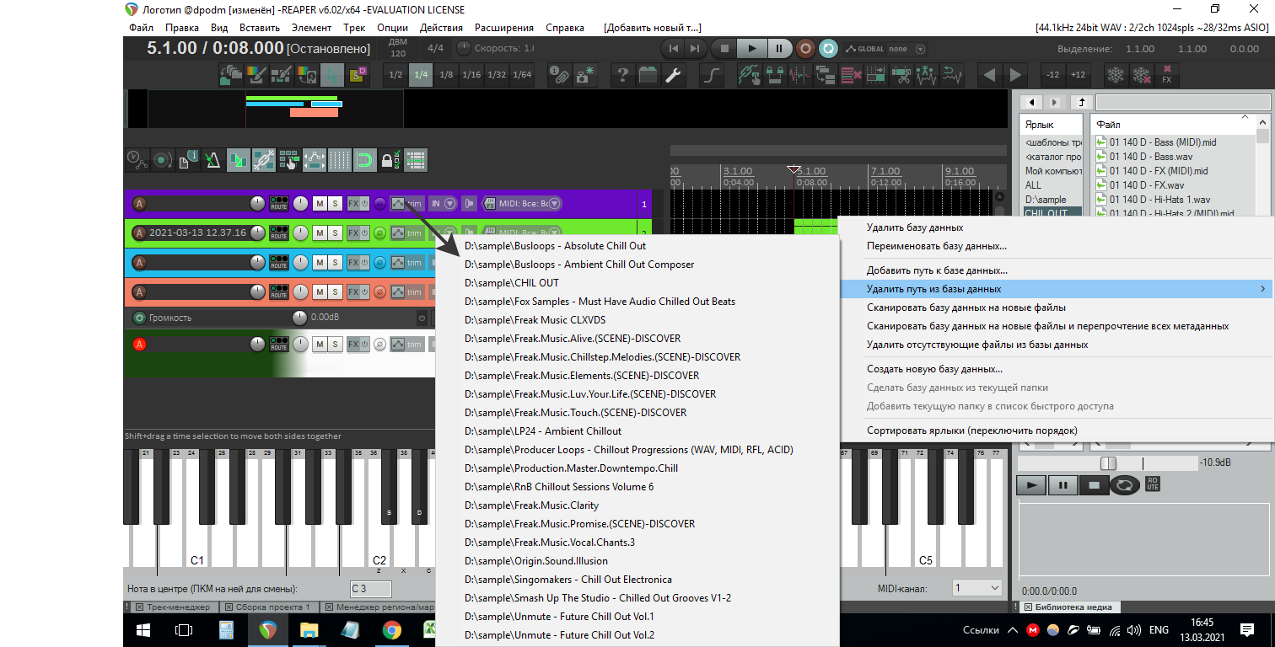This screenshot has height=647, width=1275.
Task: Open the MIDI-канал dropdown
Action: point(976,588)
